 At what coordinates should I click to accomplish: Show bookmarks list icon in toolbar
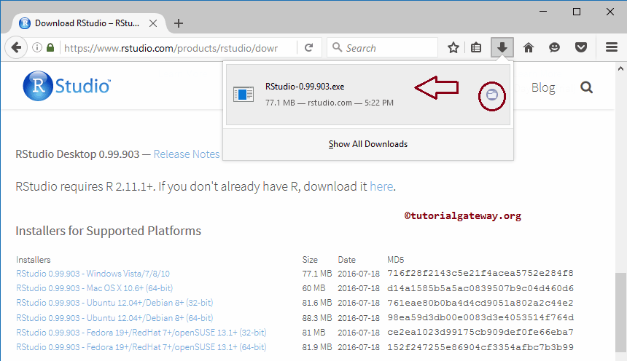pyautogui.click(x=476, y=48)
